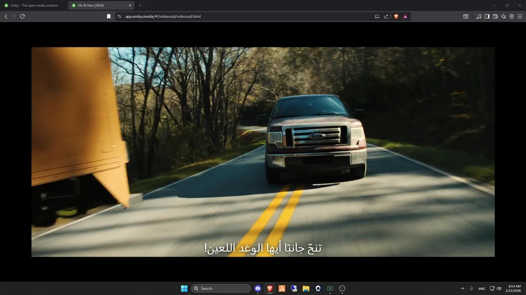This screenshot has height=295, width=526.
Task: Click the Brave browser taskbar icon
Action: (270, 288)
